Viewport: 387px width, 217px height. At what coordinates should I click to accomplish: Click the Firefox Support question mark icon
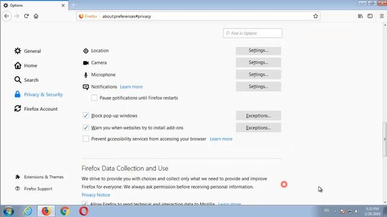18,189
